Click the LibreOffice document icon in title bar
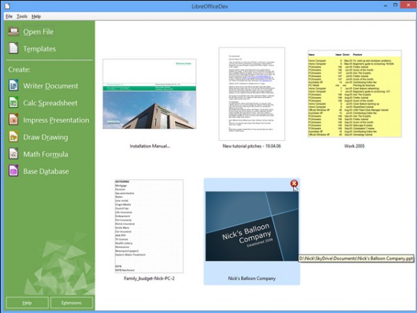 [7, 6]
